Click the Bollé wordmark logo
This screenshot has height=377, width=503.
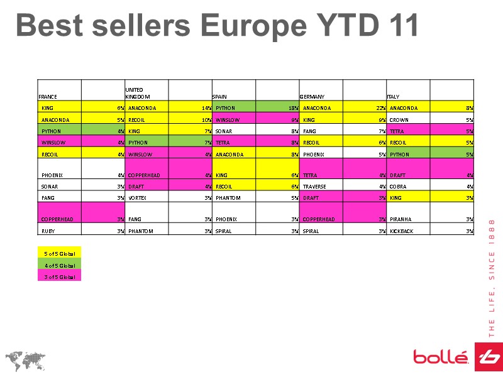point(441,357)
